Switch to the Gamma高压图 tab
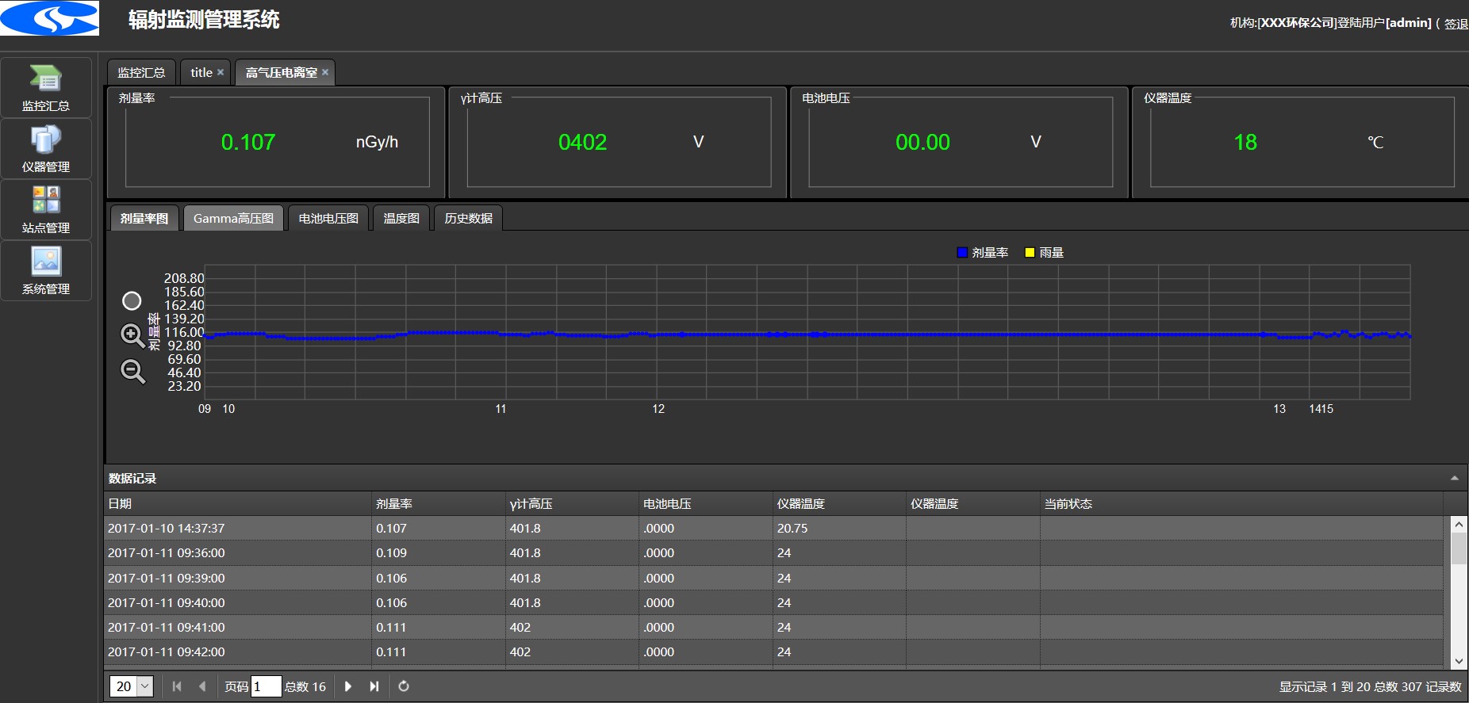Screen dimensions: 1469x703 click(x=233, y=219)
